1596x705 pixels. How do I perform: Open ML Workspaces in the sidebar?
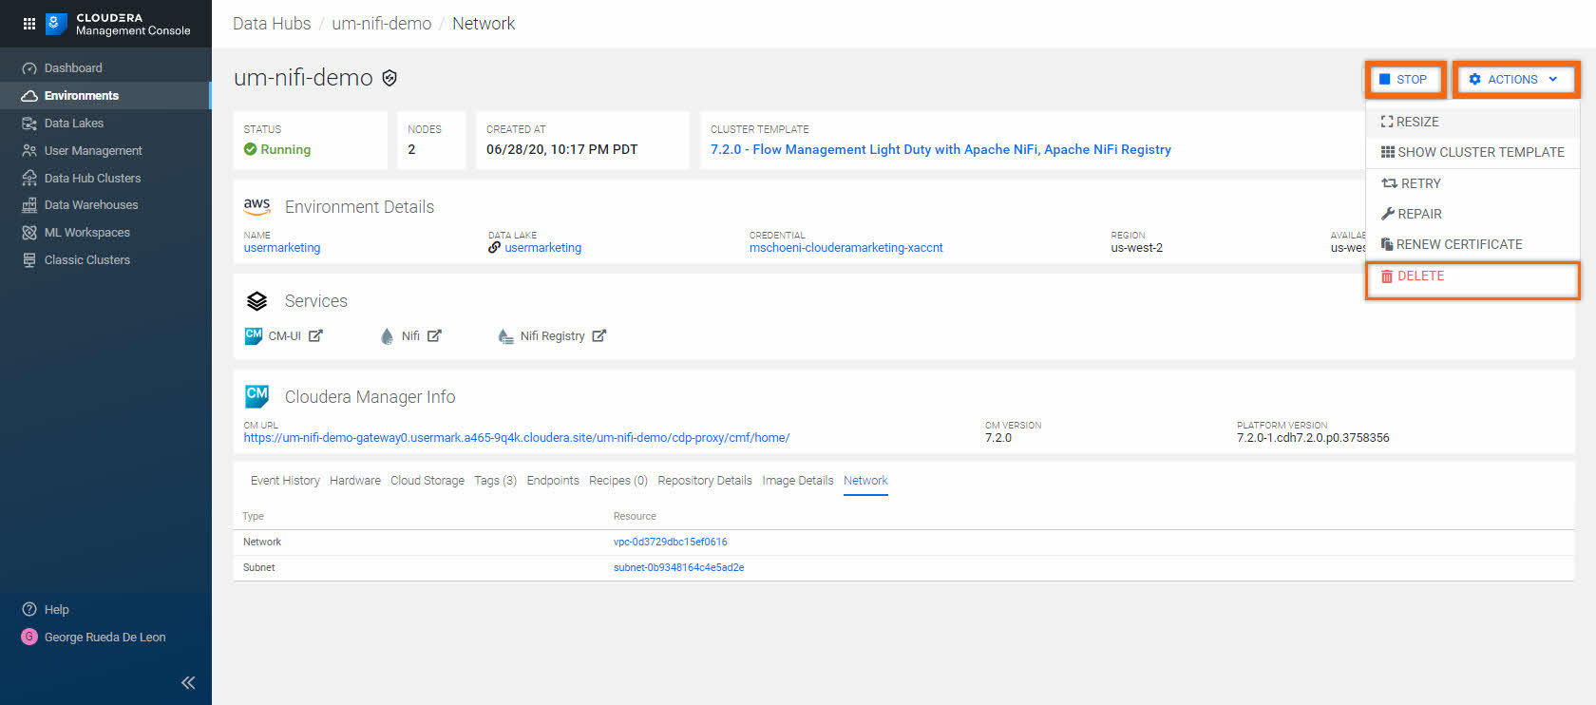tap(87, 233)
